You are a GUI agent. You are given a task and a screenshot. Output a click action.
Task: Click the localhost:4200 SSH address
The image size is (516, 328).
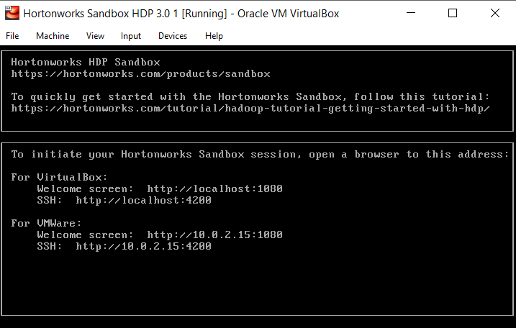(x=143, y=201)
